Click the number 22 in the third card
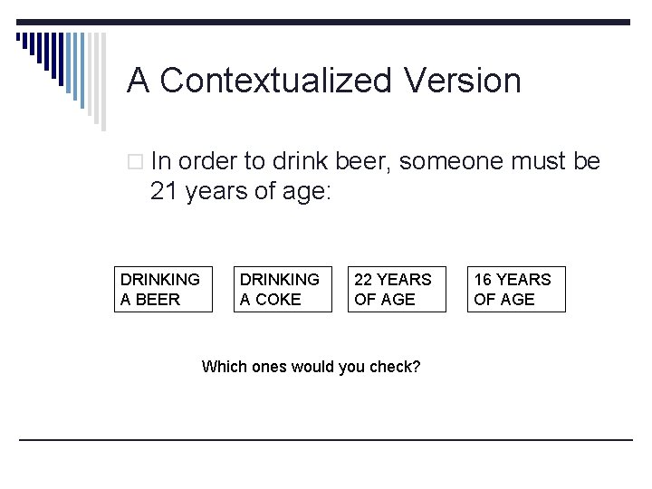Image resolution: width=652 pixels, height=489 pixels. (363, 279)
